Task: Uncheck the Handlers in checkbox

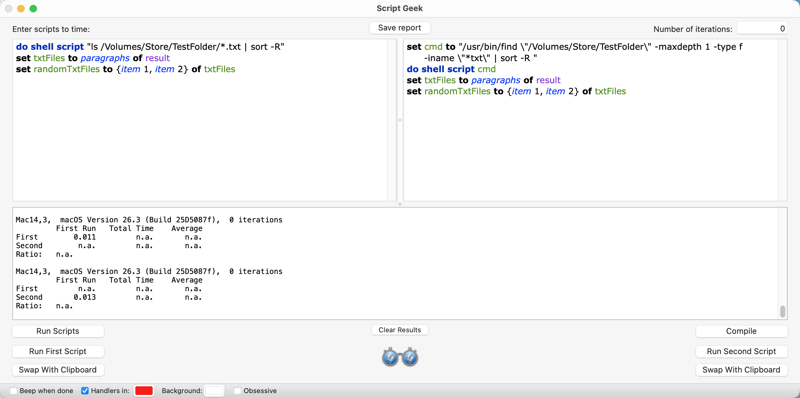Action: tap(85, 391)
